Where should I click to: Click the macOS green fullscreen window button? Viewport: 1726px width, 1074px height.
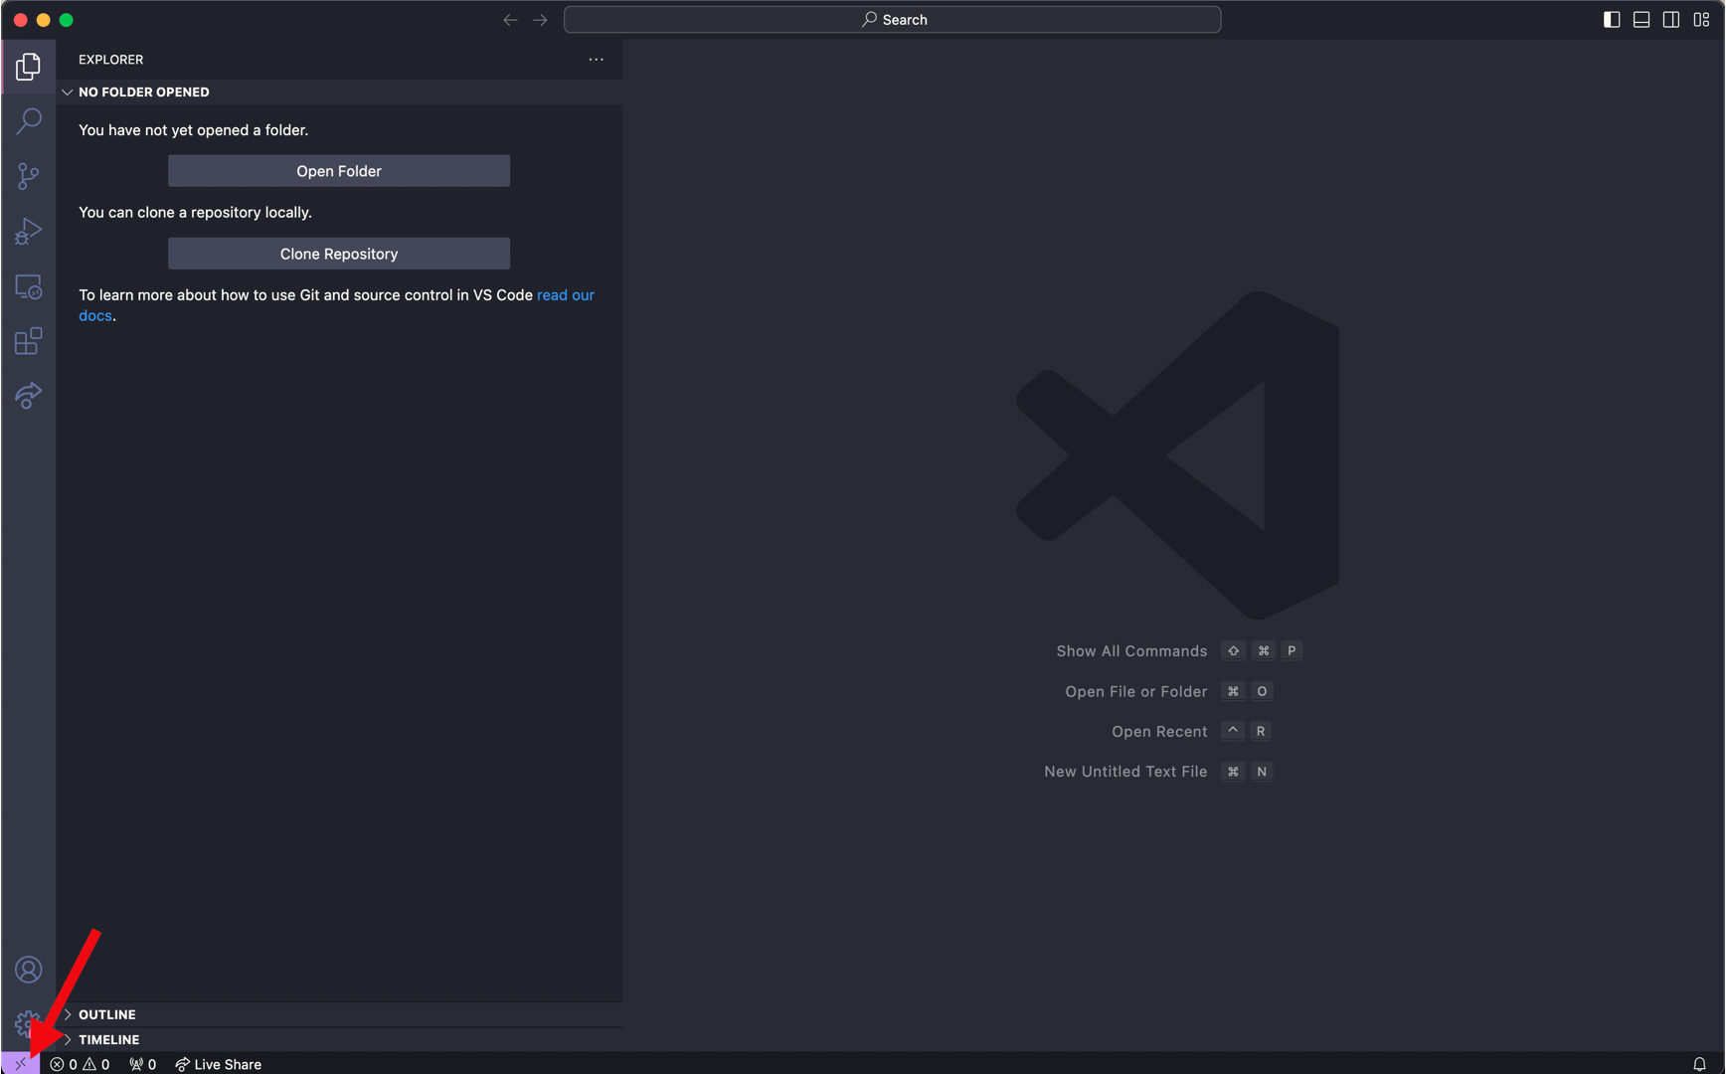coord(67,20)
